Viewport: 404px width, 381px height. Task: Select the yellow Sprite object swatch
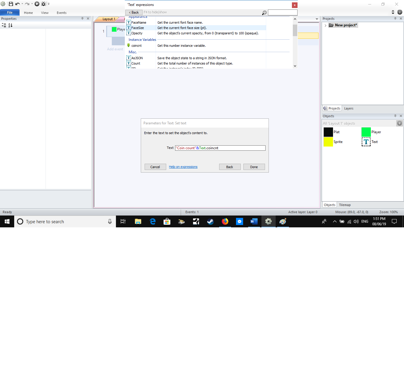(x=328, y=142)
